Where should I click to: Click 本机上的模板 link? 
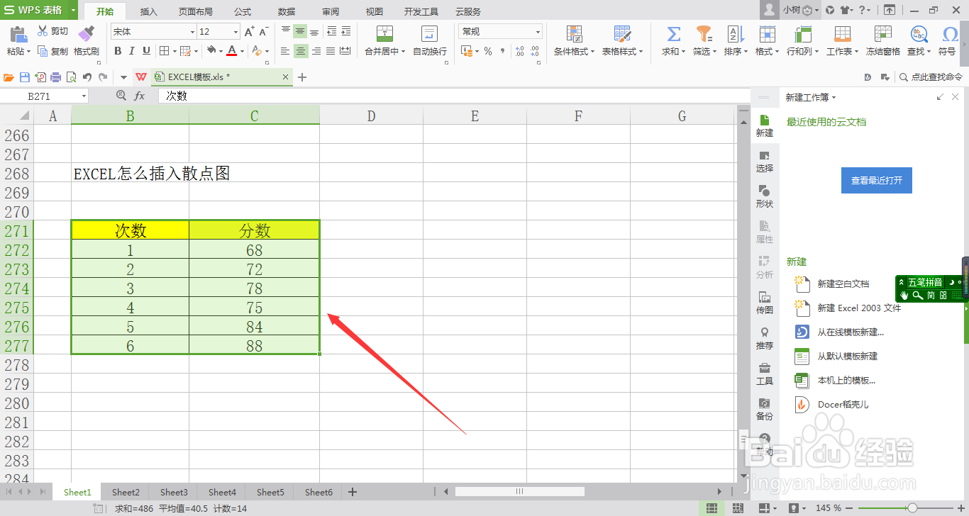(846, 380)
